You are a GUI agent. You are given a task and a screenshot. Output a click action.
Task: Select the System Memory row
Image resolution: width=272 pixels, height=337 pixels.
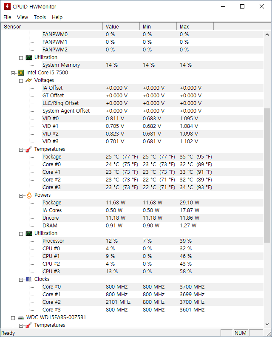[153, 65]
